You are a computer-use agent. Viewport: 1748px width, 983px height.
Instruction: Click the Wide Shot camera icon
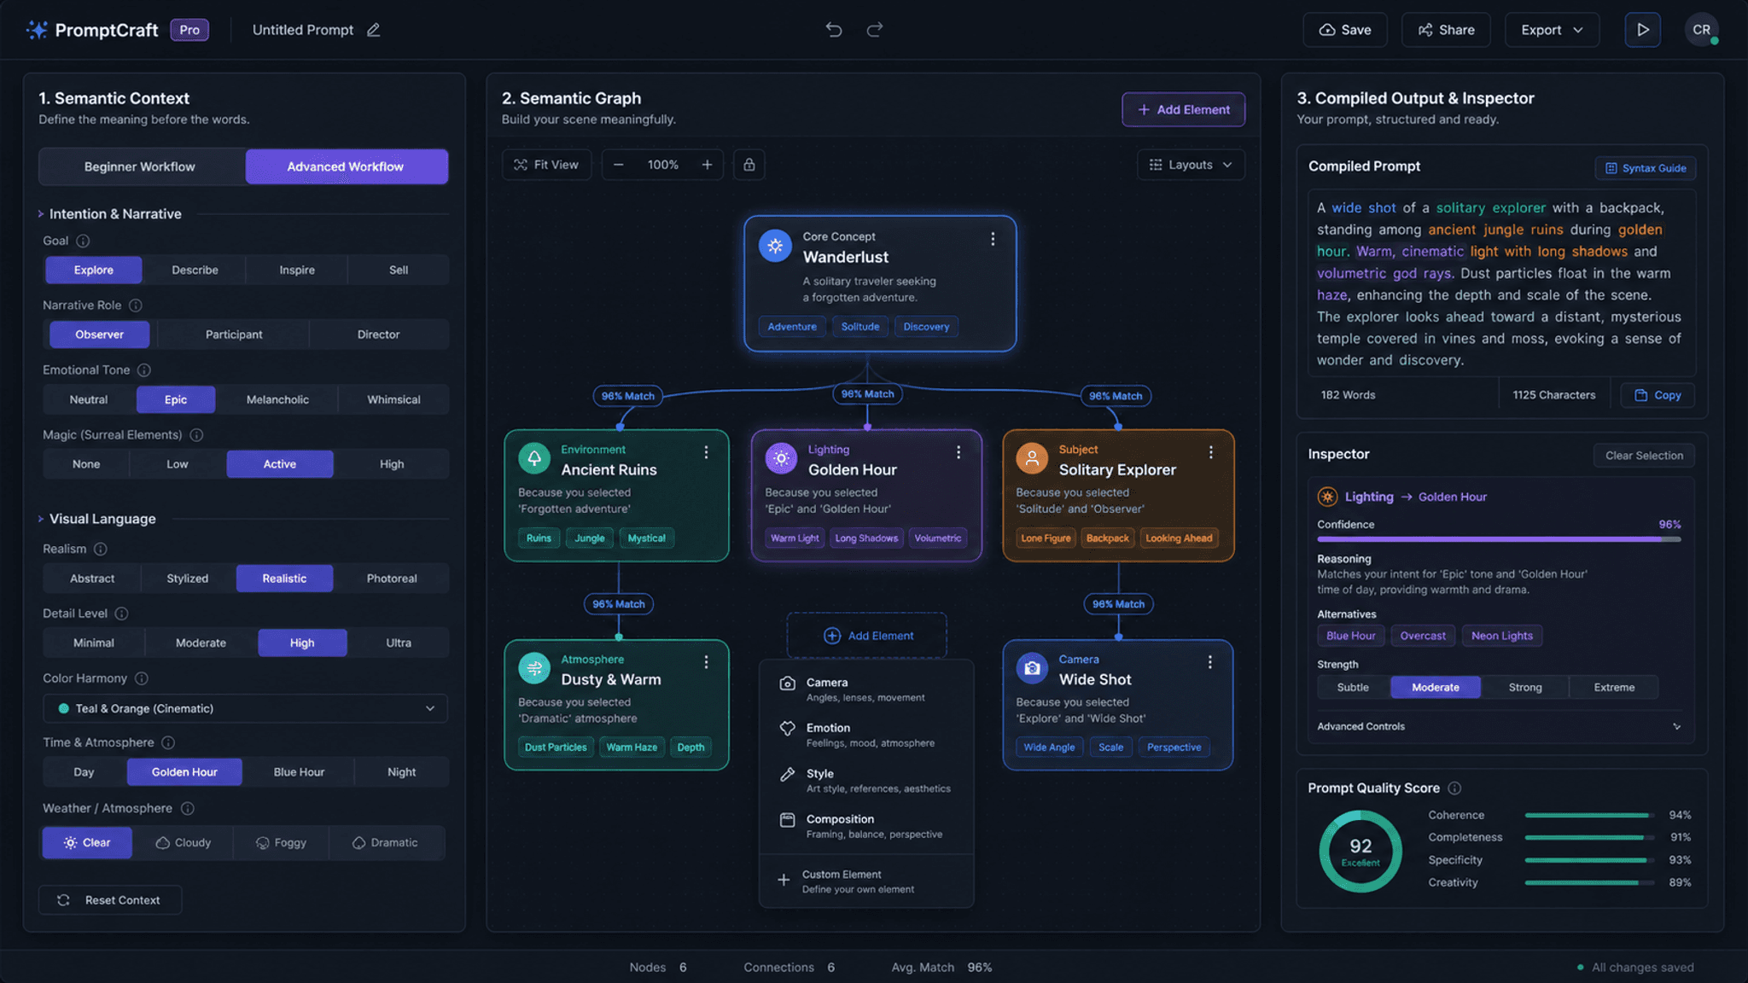coord(1032,668)
